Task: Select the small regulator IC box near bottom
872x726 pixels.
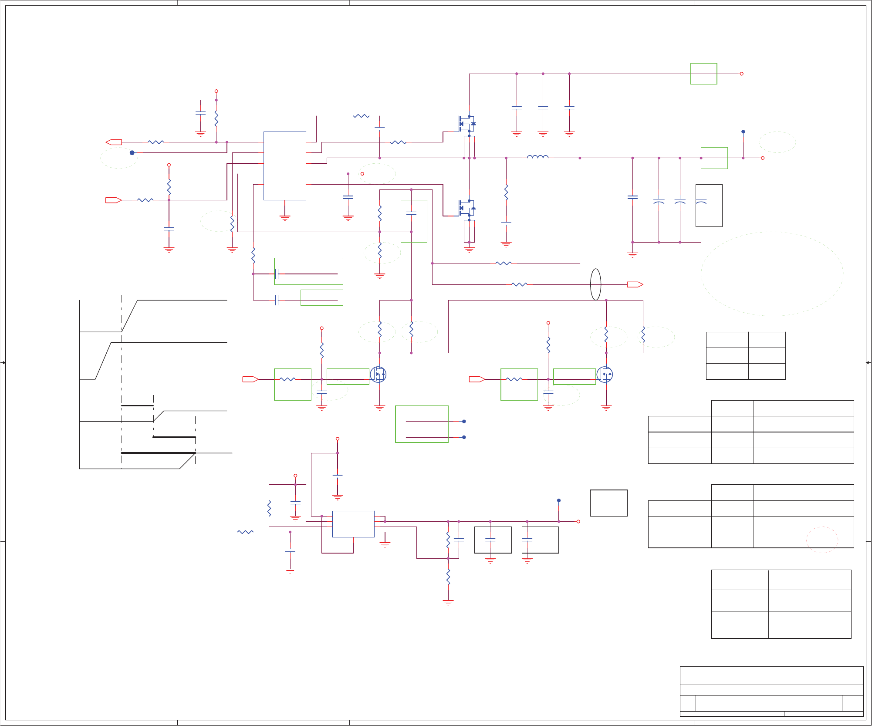Action: (x=353, y=524)
